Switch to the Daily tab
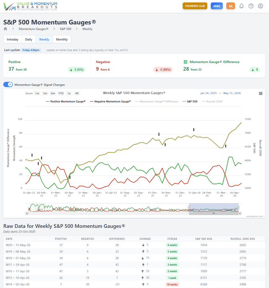This screenshot has height=288, width=269. click(x=29, y=39)
